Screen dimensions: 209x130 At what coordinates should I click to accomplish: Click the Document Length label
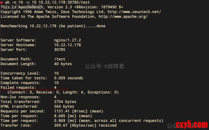[17, 64]
